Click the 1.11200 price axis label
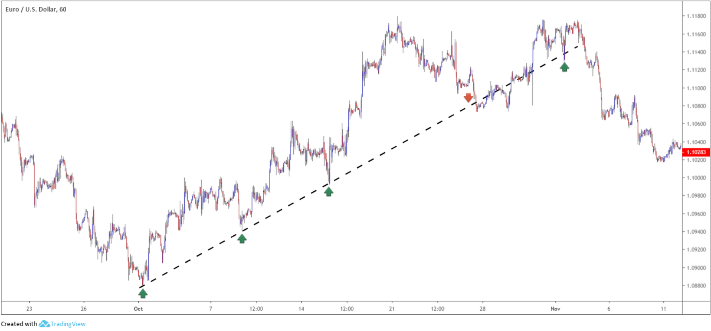The width and height of the screenshot is (711, 331). point(696,70)
